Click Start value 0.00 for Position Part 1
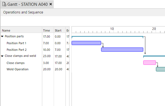Image resolution: width=165 pixels, height=106 pixels. click(58, 43)
